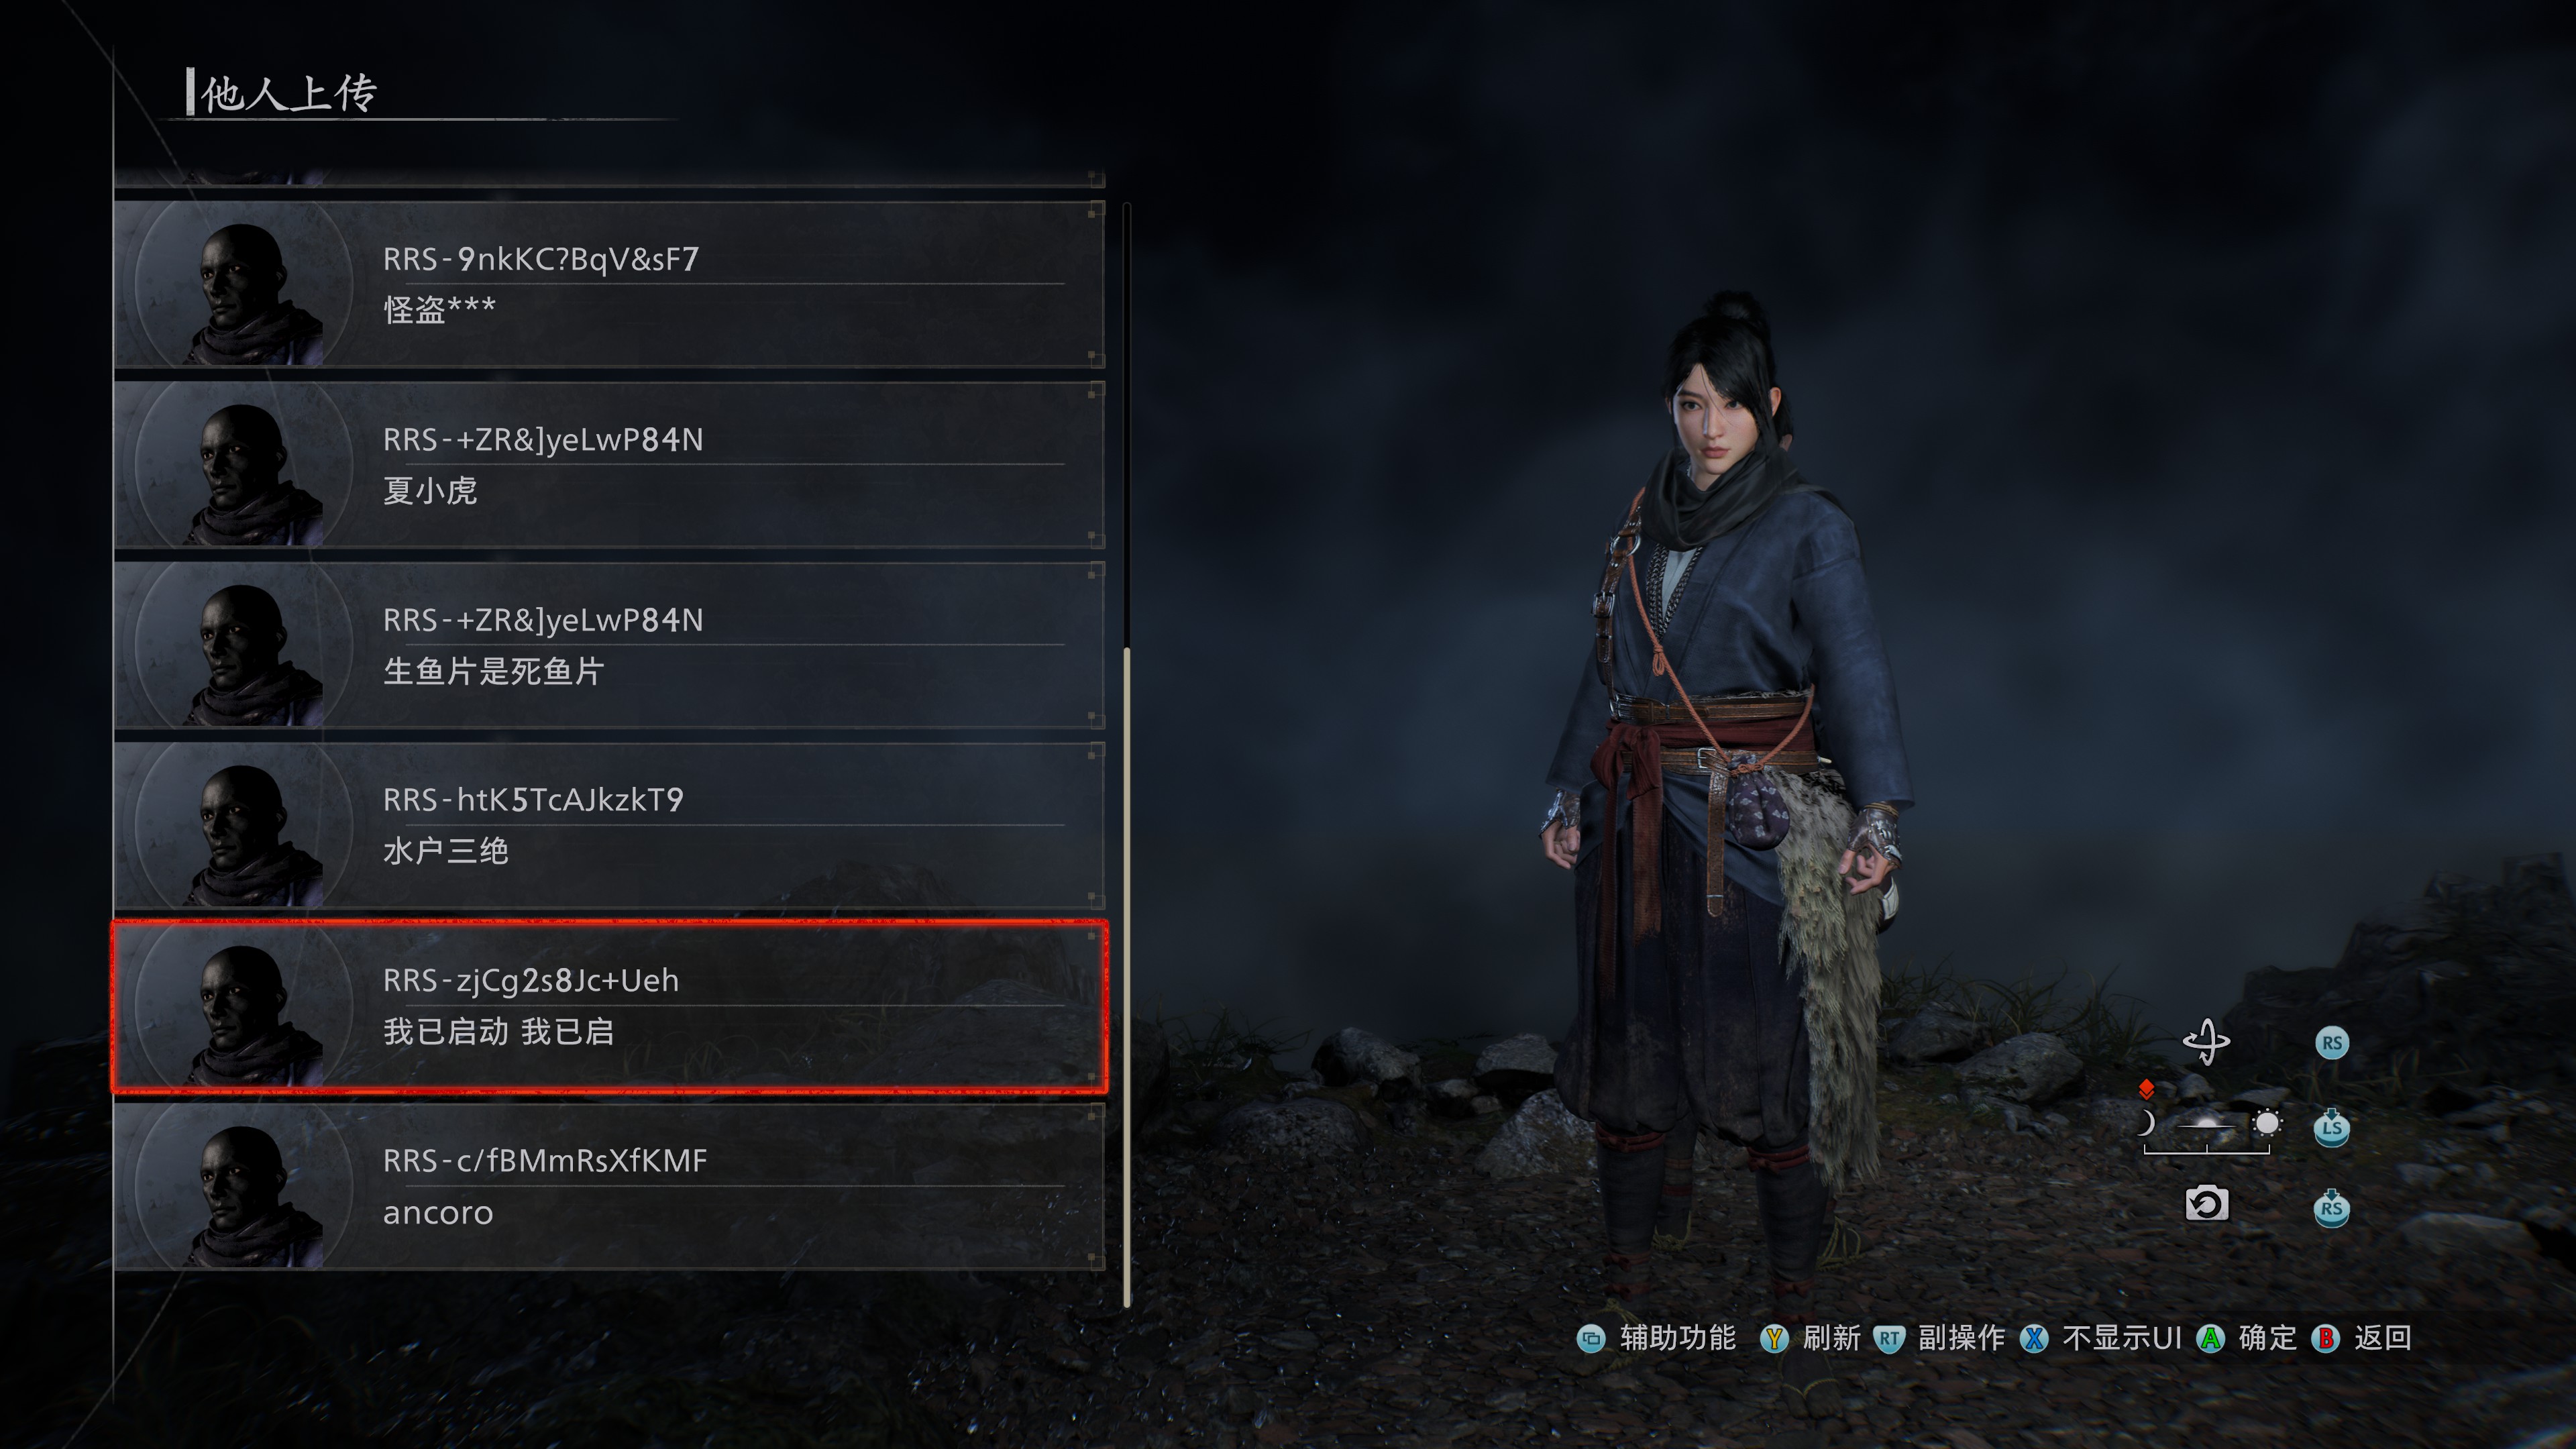Click the blue X 不显示UI icon
Screen dimensions: 2576x1449
[2034, 1338]
